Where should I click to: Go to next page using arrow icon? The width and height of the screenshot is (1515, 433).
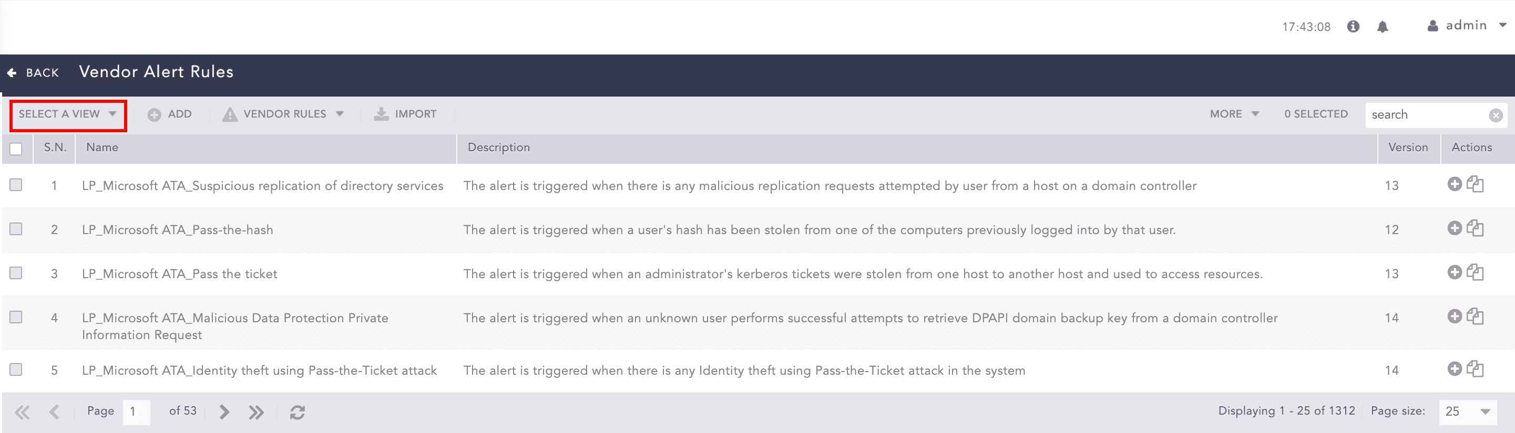[224, 412]
